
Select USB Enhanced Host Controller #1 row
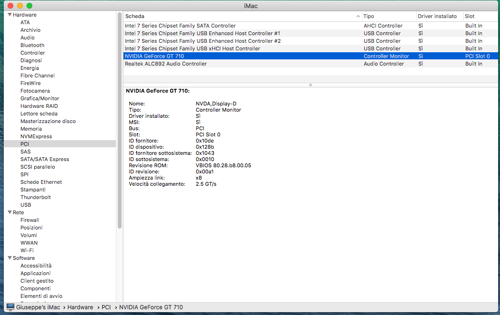coord(311,34)
